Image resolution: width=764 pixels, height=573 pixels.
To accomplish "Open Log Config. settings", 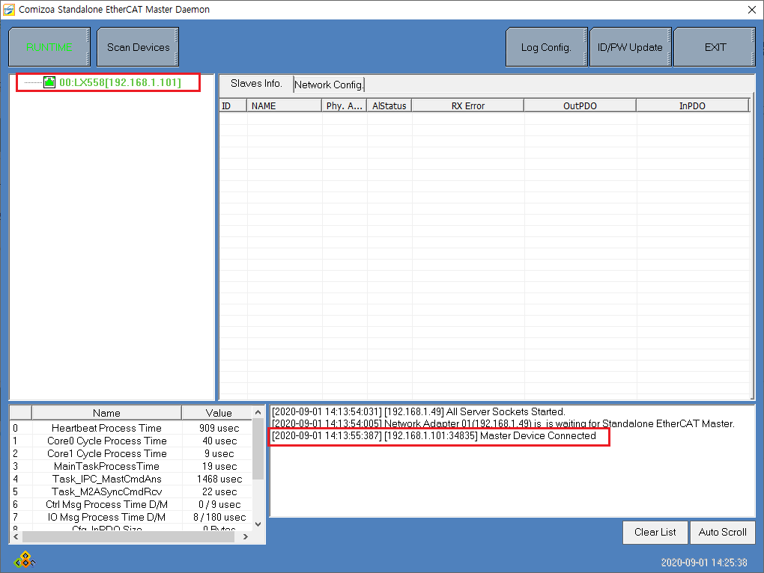I will click(x=546, y=47).
